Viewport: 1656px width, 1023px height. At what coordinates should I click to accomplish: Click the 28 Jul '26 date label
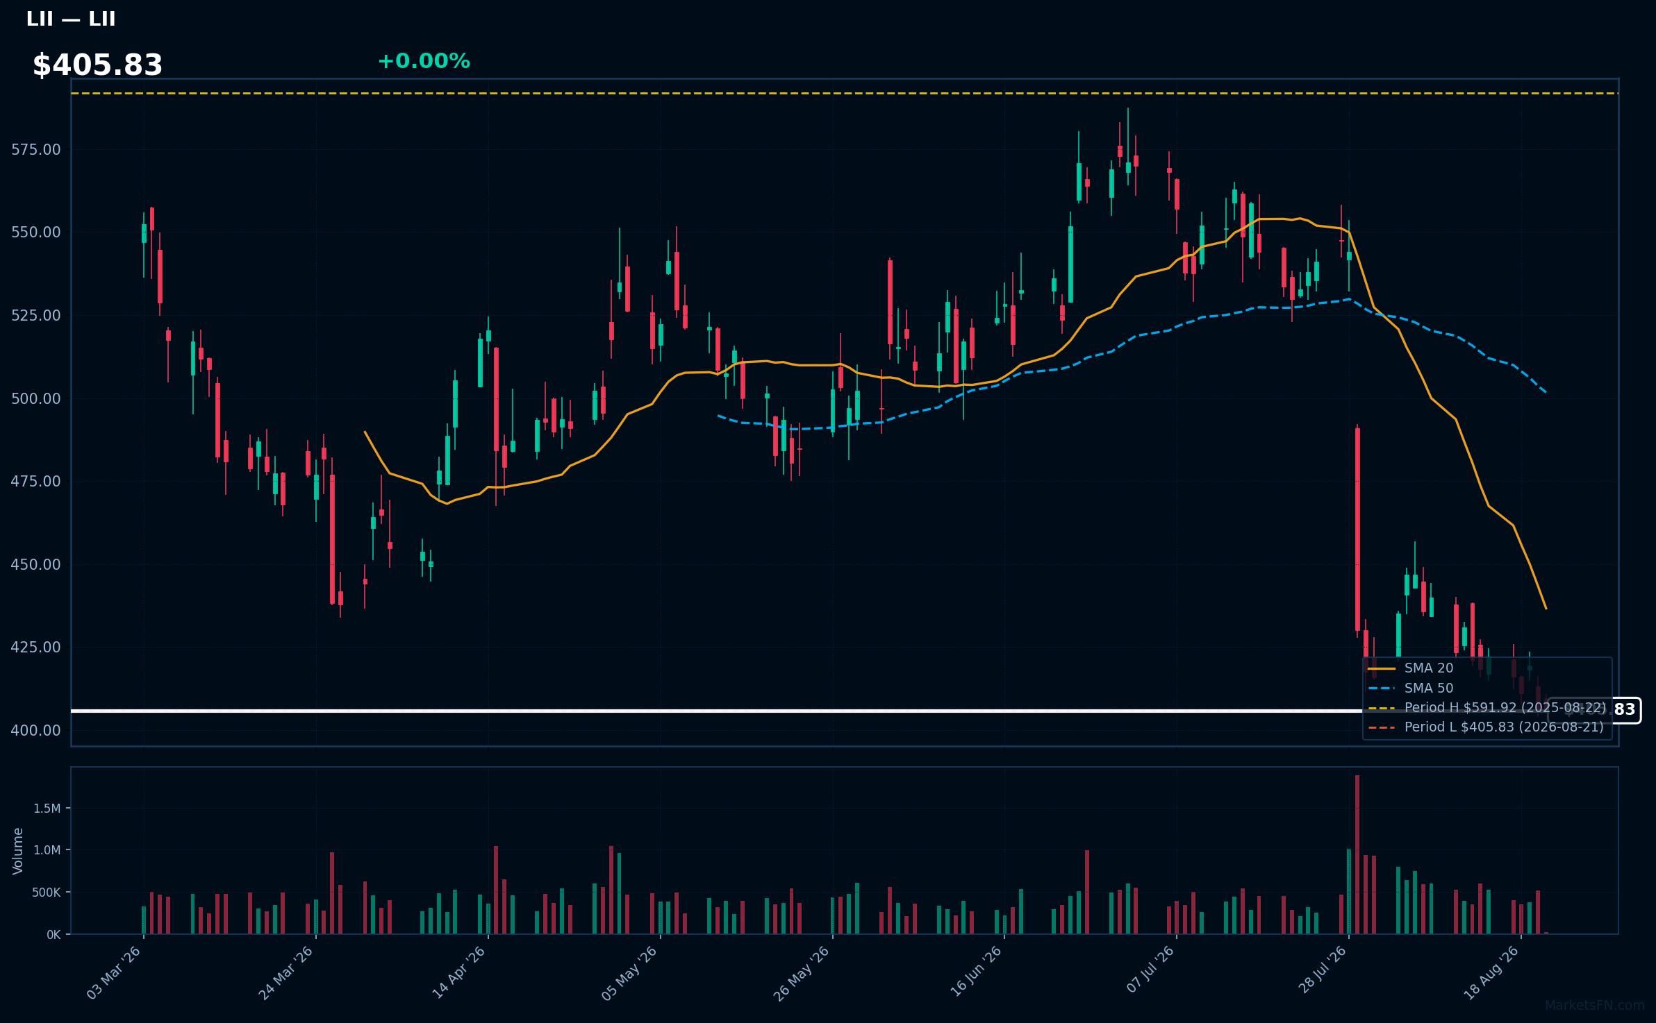(1322, 970)
